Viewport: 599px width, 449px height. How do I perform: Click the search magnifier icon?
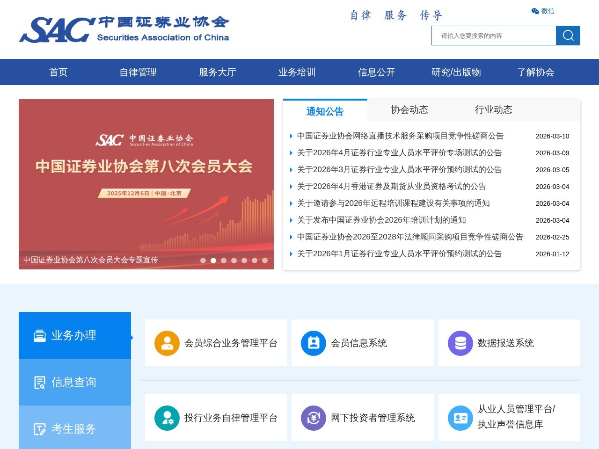(x=568, y=35)
